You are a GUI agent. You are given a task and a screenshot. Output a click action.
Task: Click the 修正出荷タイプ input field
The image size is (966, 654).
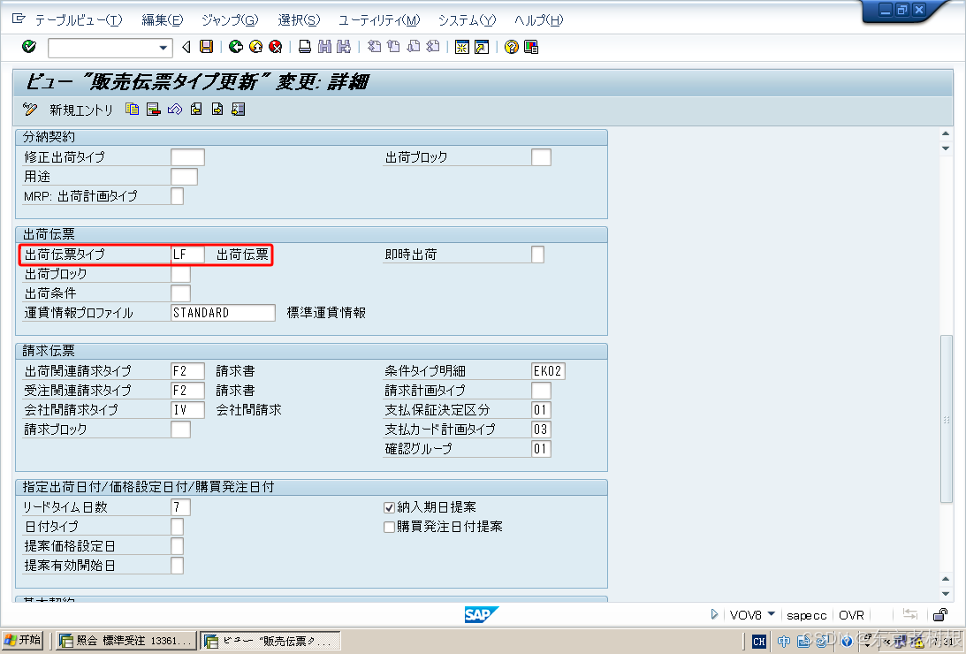point(187,157)
